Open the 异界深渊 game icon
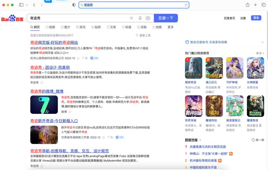 coord(194,106)
